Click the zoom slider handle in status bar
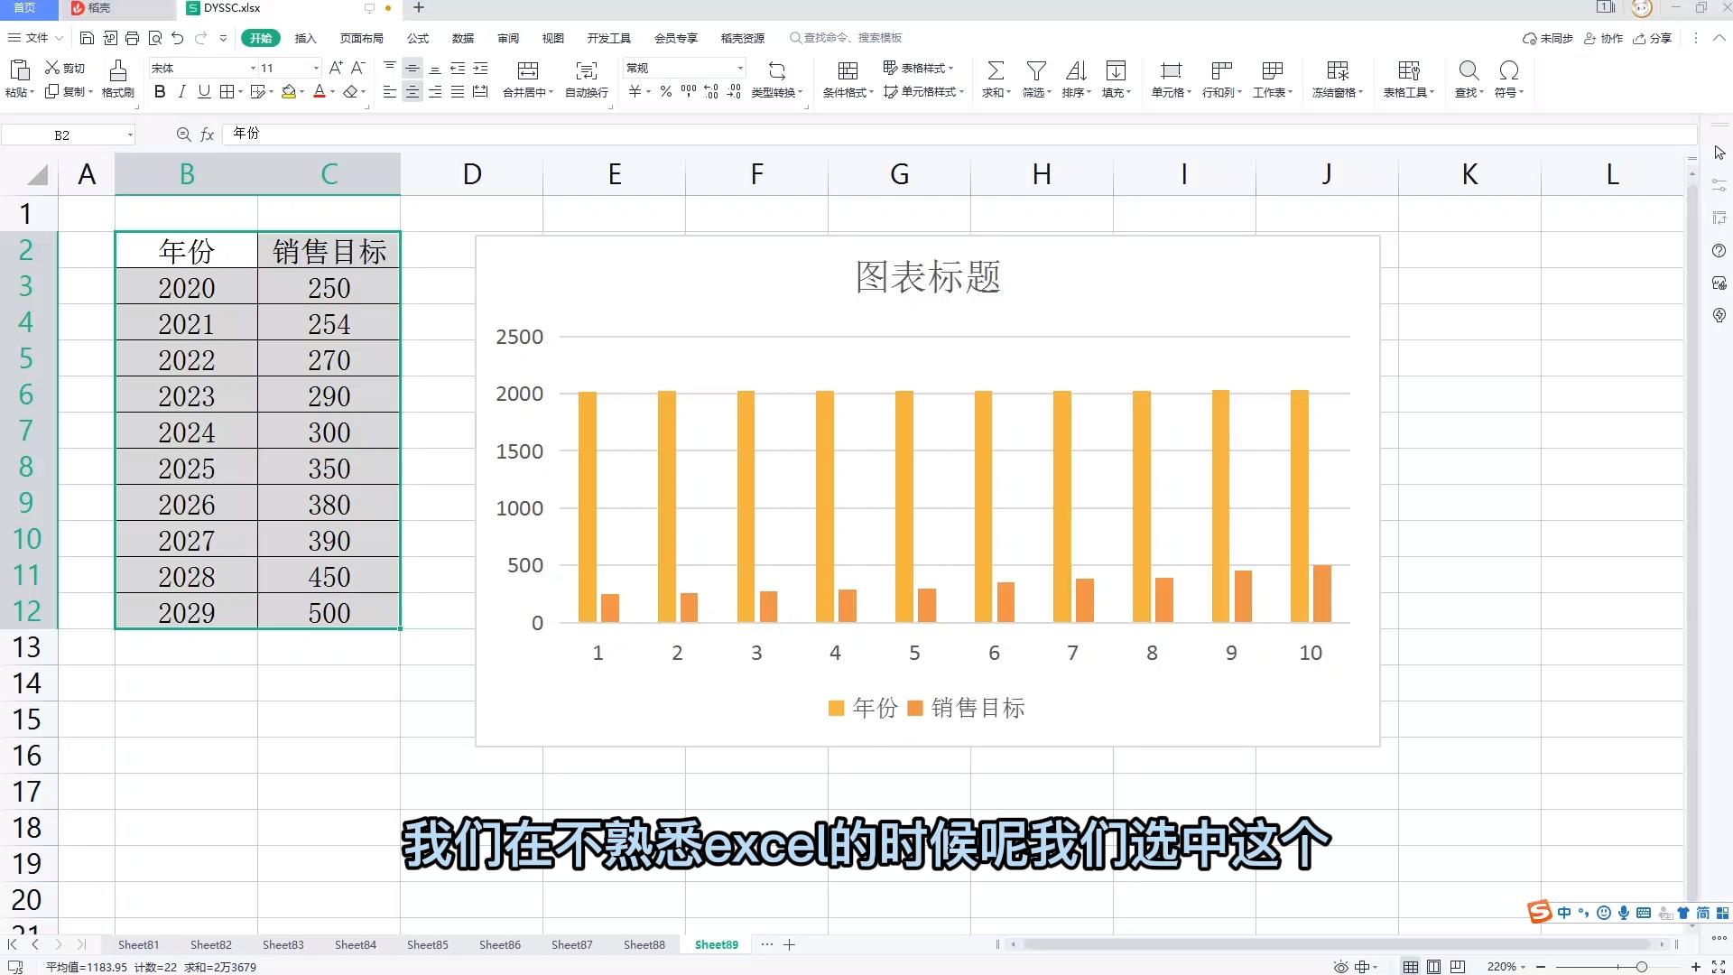Image resolution: width=1733 pixels, height=975 pixels. (1642, 967)
